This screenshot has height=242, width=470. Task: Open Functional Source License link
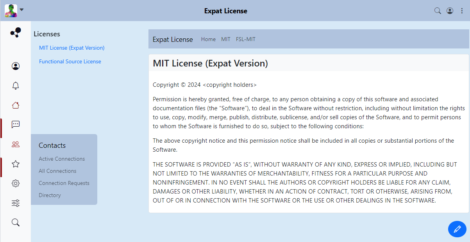(x=70, y=61)
